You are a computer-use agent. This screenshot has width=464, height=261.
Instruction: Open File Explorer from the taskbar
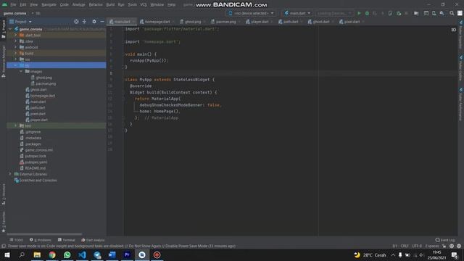coord(37,254)
